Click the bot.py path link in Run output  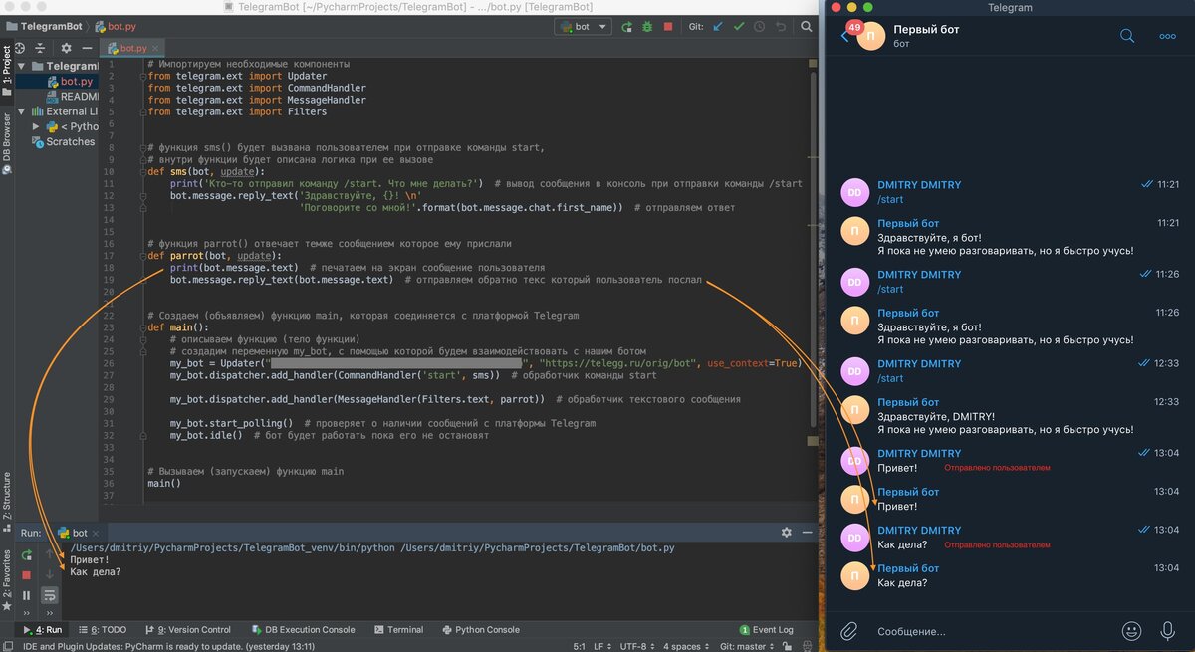[540, 547]
